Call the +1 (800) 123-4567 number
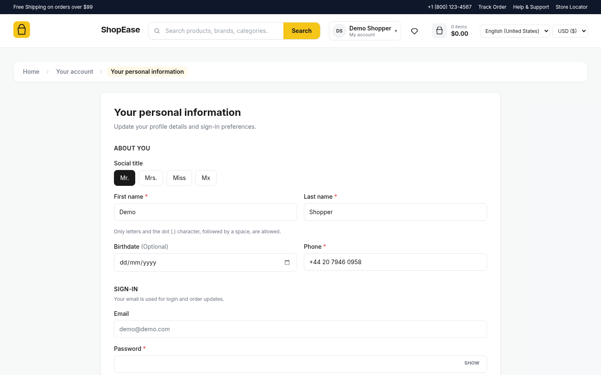This screenshot has height=375, width=601. click(x=449, y=7)
